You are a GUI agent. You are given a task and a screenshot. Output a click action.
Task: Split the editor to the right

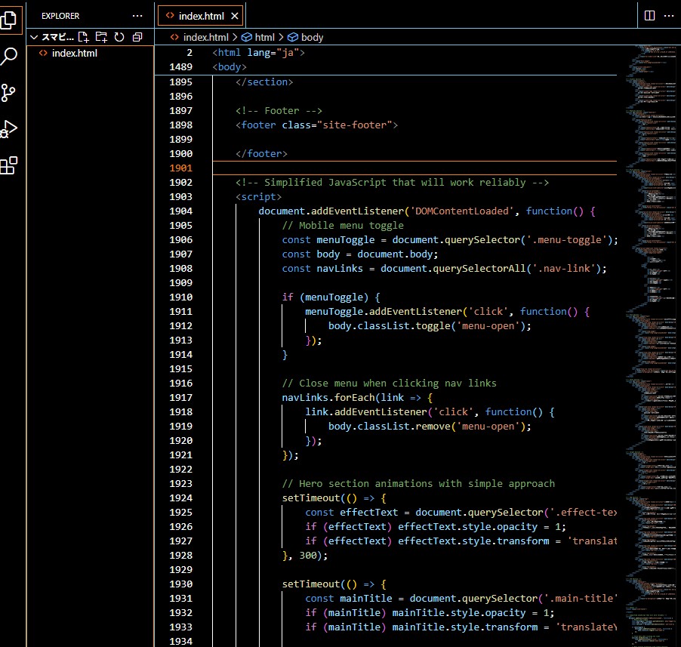(649, 16)
